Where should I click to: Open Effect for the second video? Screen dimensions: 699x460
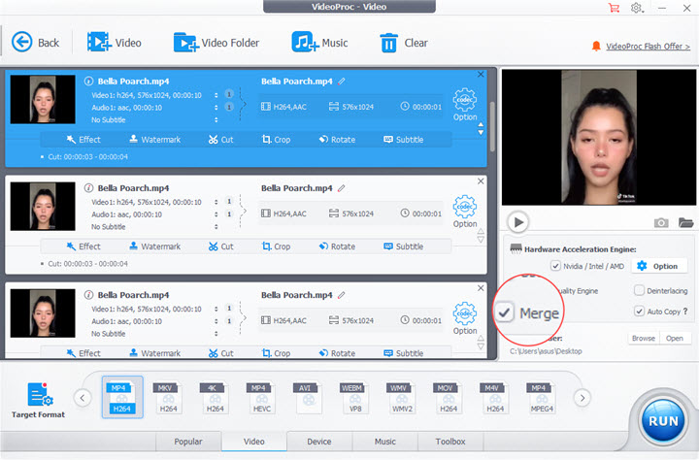coord(83,246)
